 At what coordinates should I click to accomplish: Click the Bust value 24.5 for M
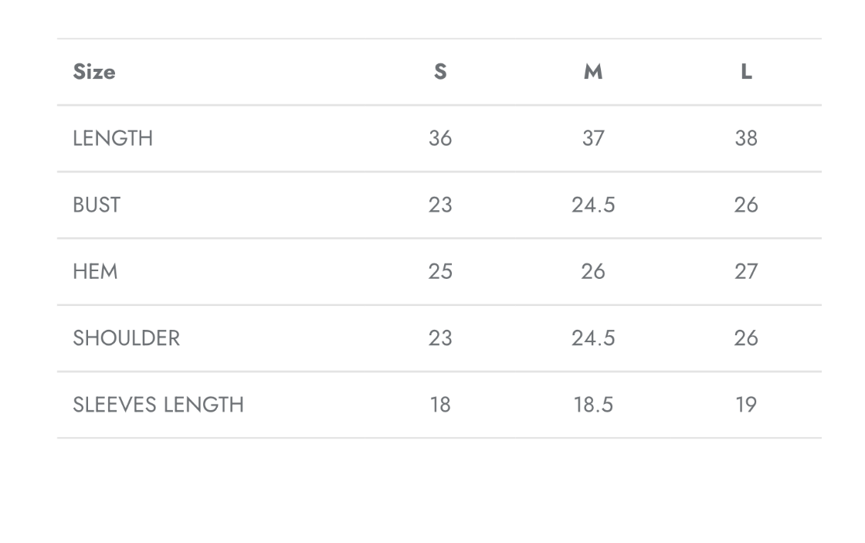(593, 205)
